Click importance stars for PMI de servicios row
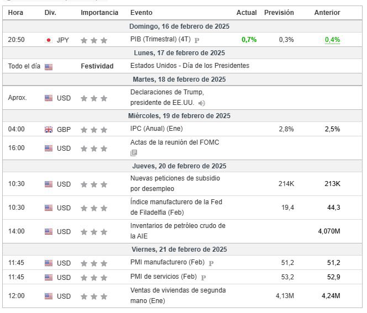Viewport: 367px width, 313px height. tap(94, 278)
